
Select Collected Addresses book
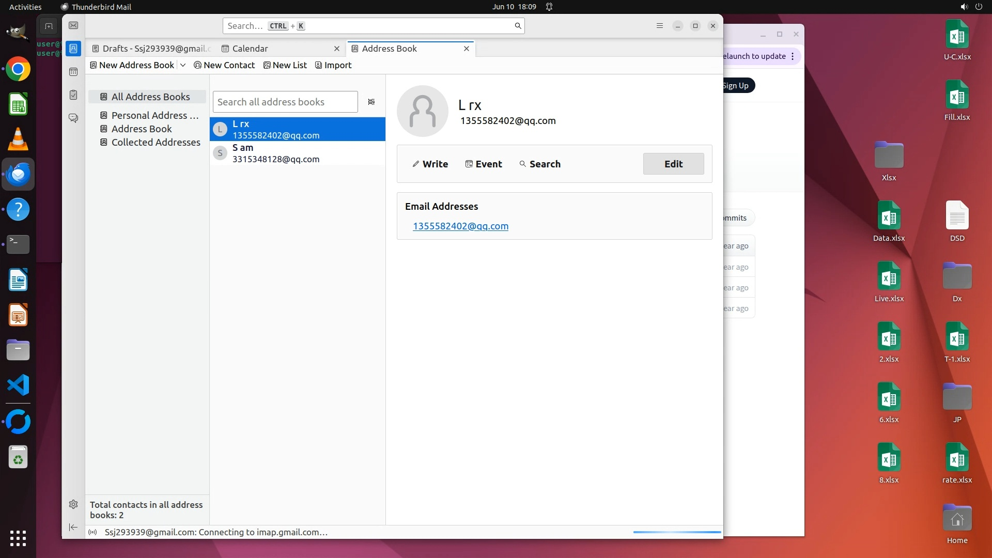[156, 142]
